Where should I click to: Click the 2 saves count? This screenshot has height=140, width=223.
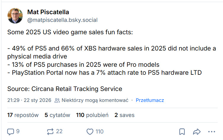(124, 115)
